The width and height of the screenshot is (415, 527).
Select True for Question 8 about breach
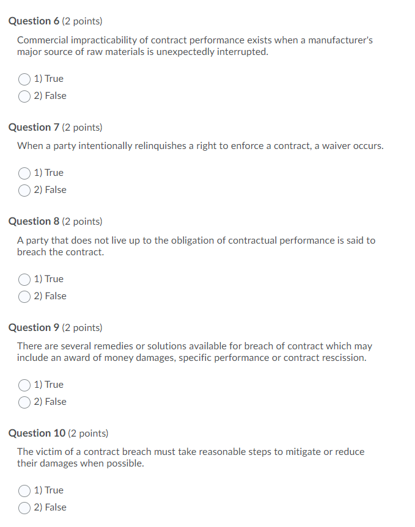pos(24,279)
